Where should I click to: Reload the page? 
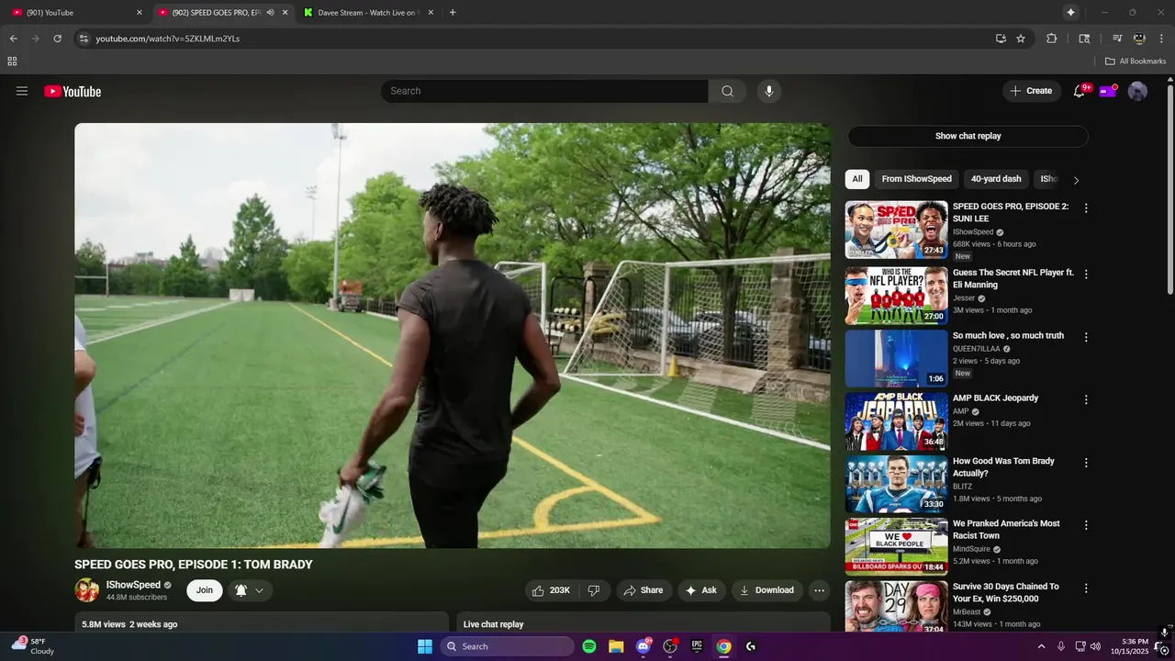coord(57,39)
